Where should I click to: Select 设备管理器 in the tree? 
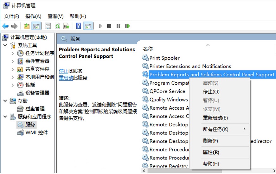37,93
